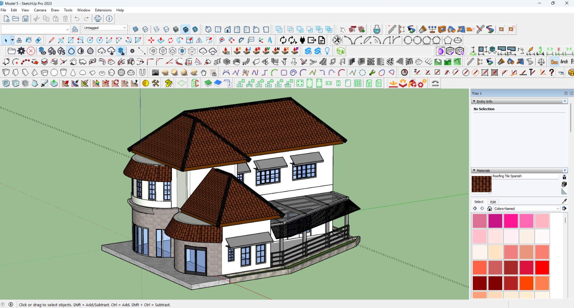Go forward in the materials browser

click(x=482, y=208)
